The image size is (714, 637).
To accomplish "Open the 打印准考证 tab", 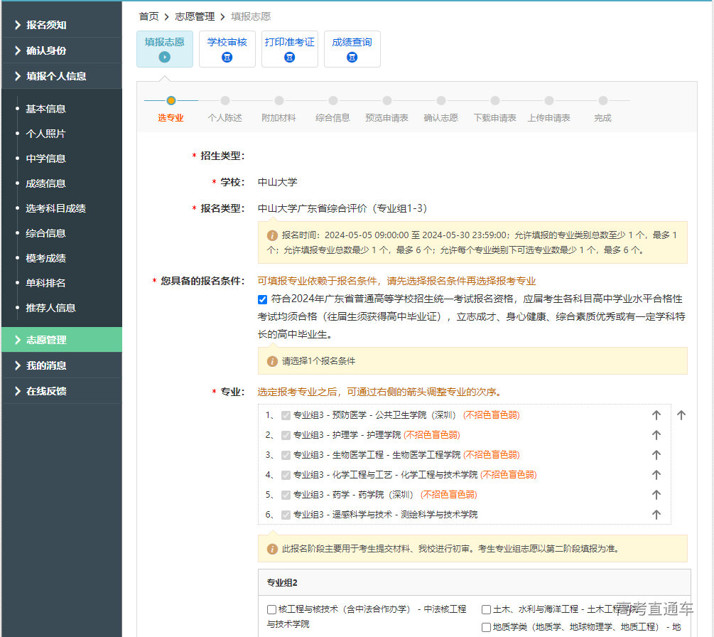I will [289, 43].
